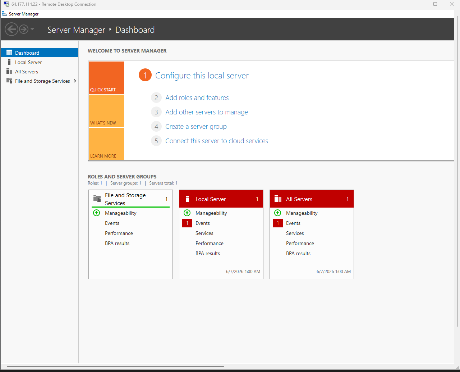The height and width of the screenshot is (372, 460).
Task: Click the Dashboard icon in sidebar
Action: [9, 53]
